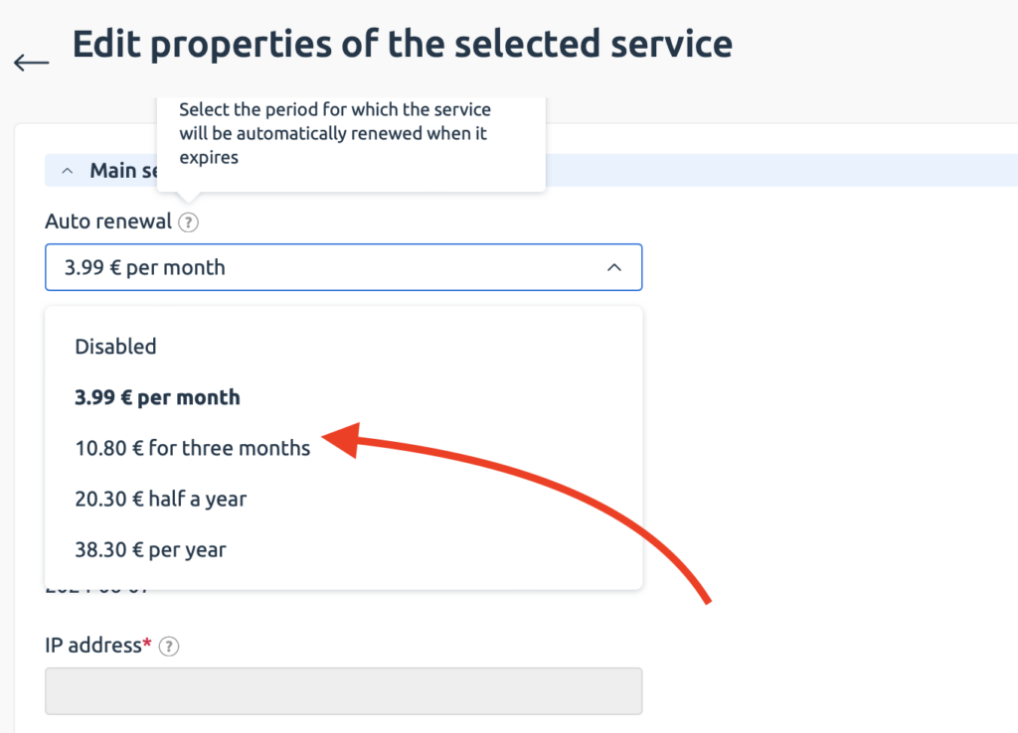Click the Edit properties page heading

[402, 44]
